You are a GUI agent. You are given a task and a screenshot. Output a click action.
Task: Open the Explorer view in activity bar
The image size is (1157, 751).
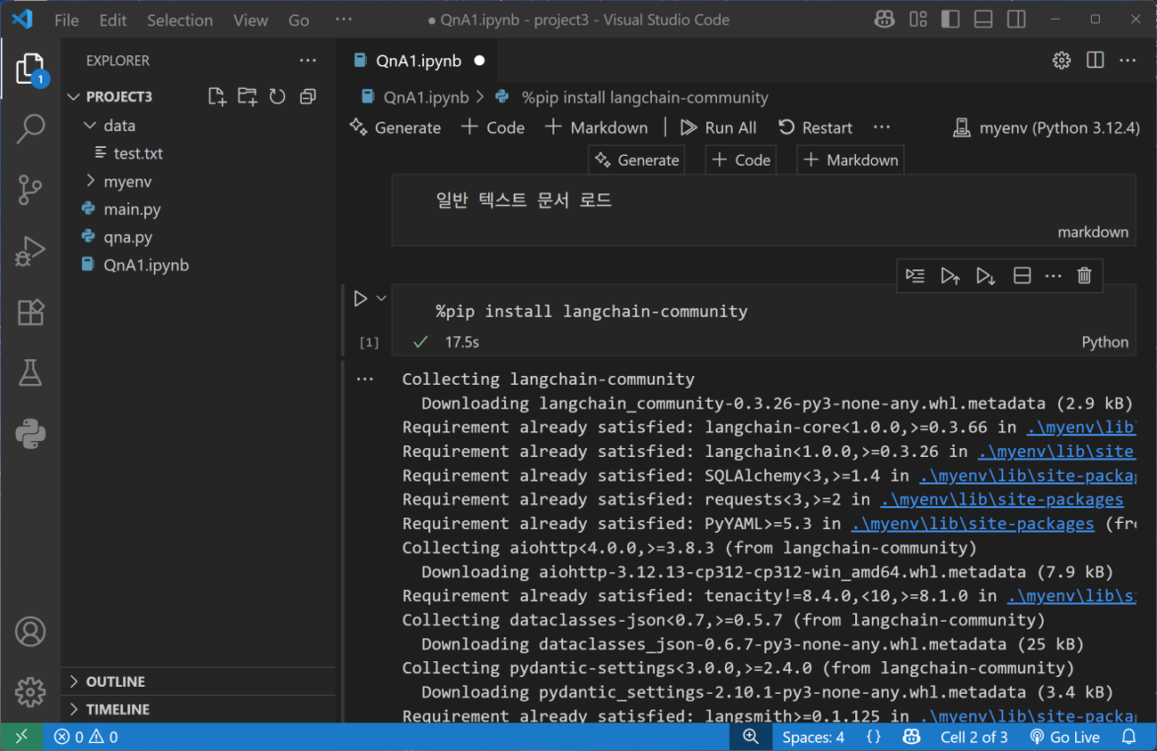30,69
